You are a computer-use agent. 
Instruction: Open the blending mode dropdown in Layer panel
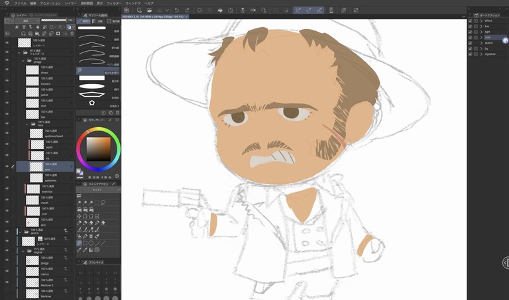27,21
